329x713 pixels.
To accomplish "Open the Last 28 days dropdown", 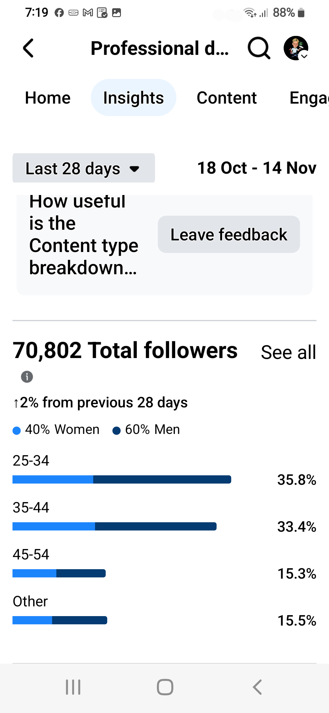I will point(83,168).
